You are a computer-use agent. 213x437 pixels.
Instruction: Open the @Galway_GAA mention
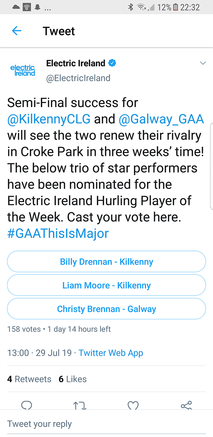coord(161,119)
